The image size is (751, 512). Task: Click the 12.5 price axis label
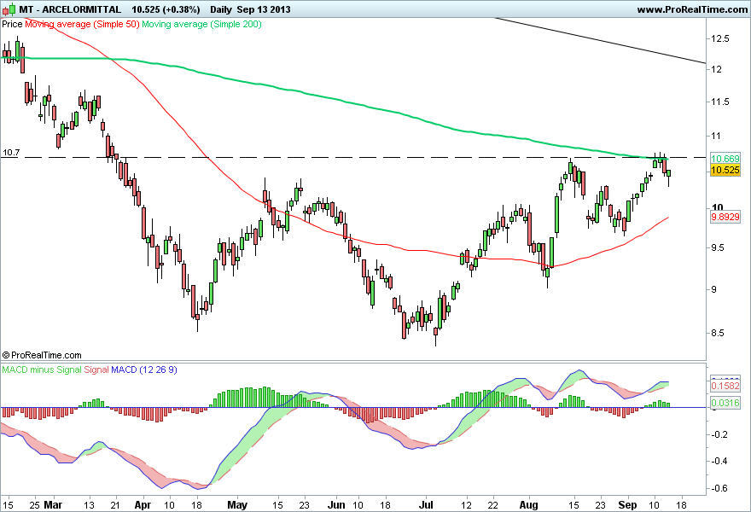click(x=720, y=38)
